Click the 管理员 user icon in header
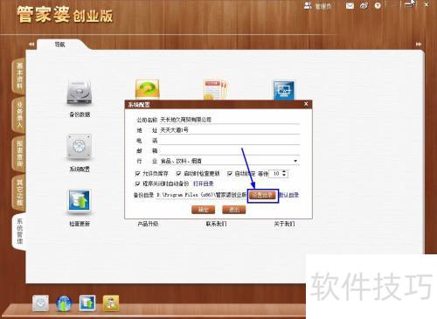 click(308, 5)
